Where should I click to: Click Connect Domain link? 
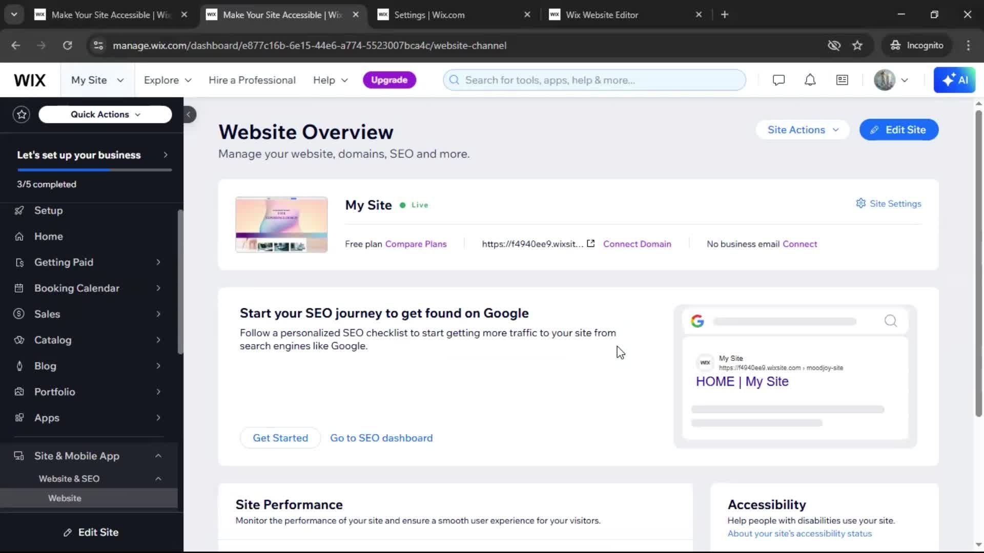click(637, 244)
